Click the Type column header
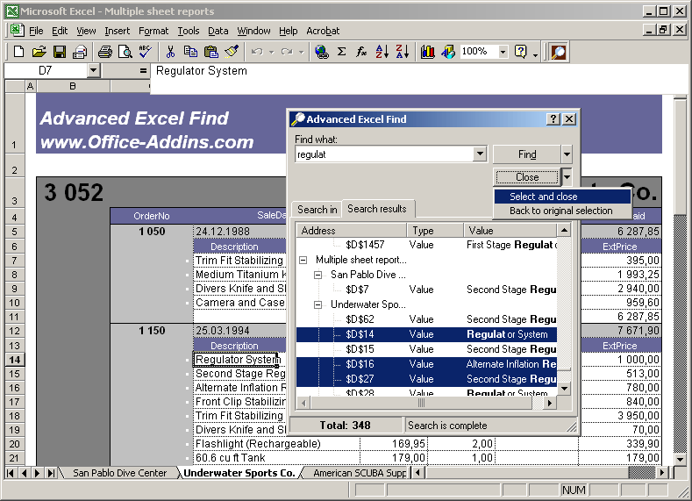This screenshot has width=692, height=501. (x=435, y=231)
